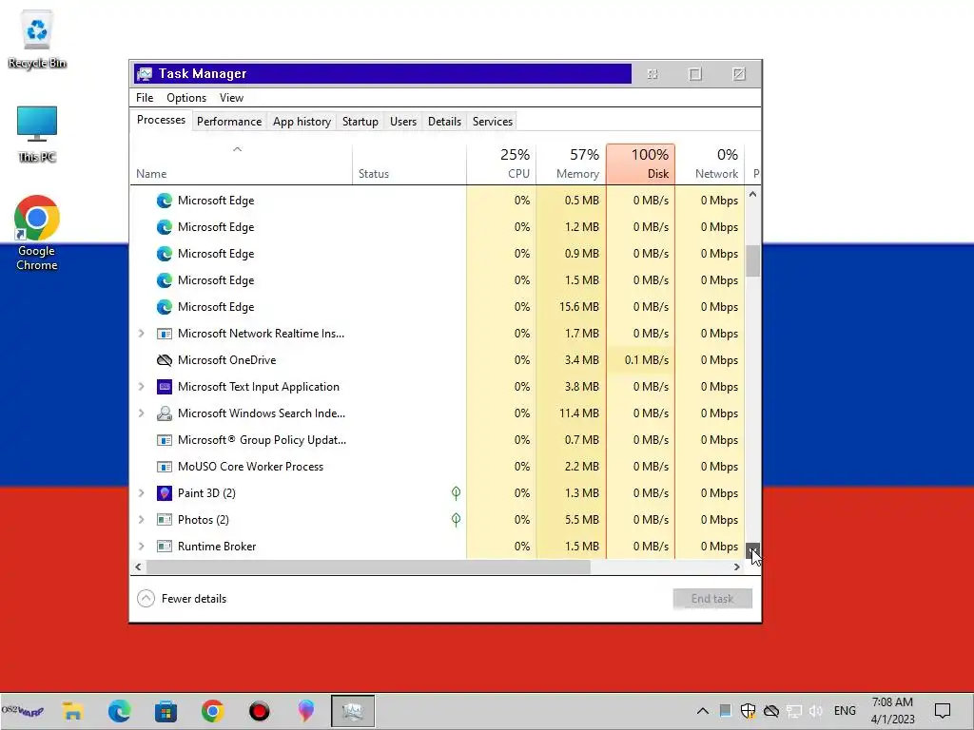The height and width of the screenshot is (730, 974).
Task: Click the Photos process icon
Action: pos(164,520)
